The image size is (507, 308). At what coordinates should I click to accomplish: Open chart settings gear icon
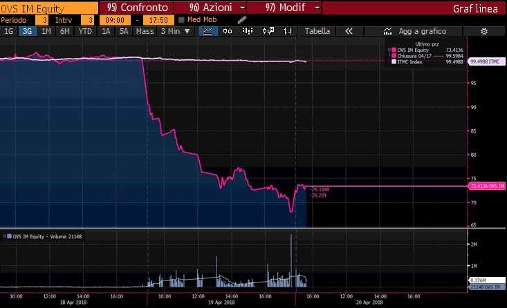[x=483, y=31]
